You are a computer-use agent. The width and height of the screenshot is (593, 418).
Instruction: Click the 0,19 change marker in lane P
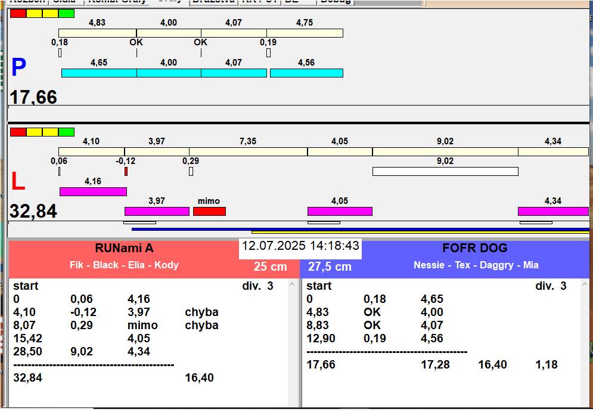[x=269, y=53]
